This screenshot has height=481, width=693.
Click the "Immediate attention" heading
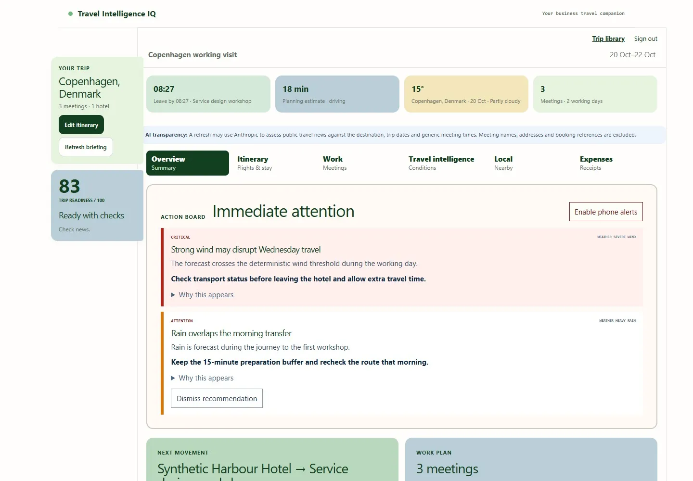[283, 211]
